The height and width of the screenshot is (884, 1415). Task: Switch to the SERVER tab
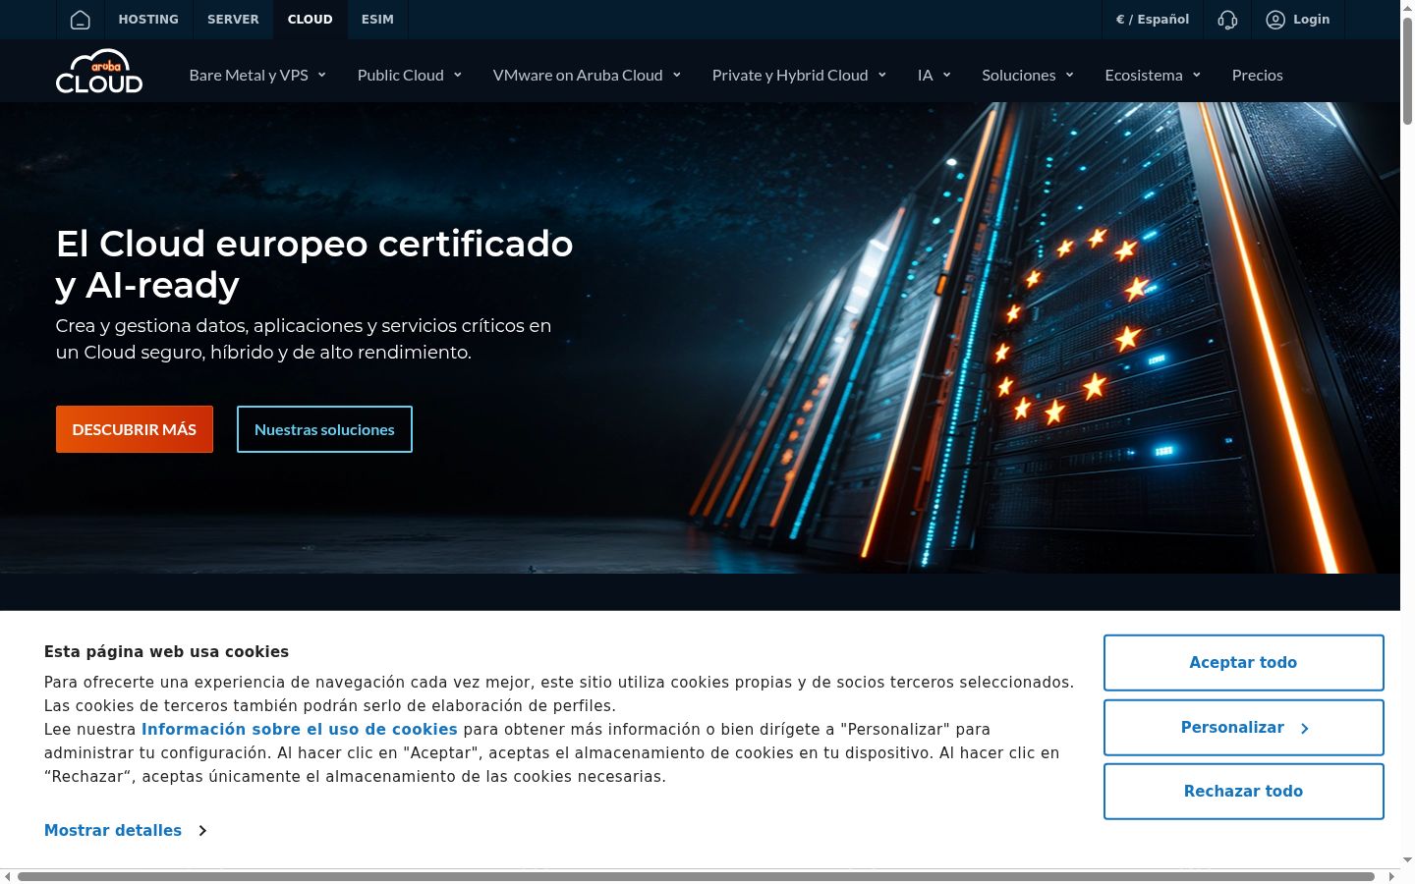point(233,20)
